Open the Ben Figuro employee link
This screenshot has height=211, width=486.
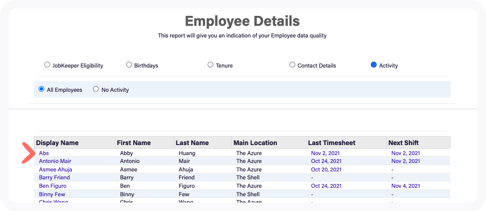53,186
